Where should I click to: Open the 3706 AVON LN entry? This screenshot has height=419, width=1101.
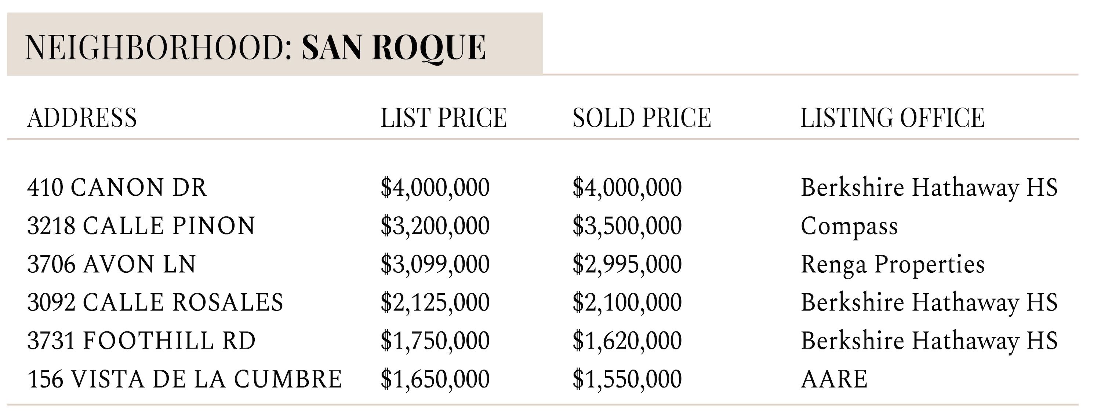tap(112, 264)
